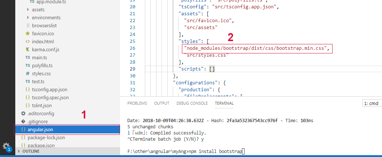Click line number 29 in the gutter

click(x=132, y=69)
